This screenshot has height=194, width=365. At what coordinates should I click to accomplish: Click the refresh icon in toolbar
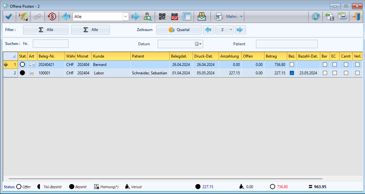[315, 16]
